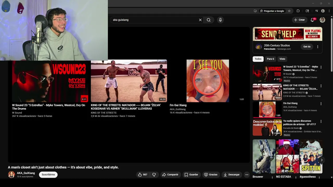The width and height of the screenshot is (333, 187).
Task: Click endscreen W Sound 23 video thumbnail
Action: click(50, 81)
